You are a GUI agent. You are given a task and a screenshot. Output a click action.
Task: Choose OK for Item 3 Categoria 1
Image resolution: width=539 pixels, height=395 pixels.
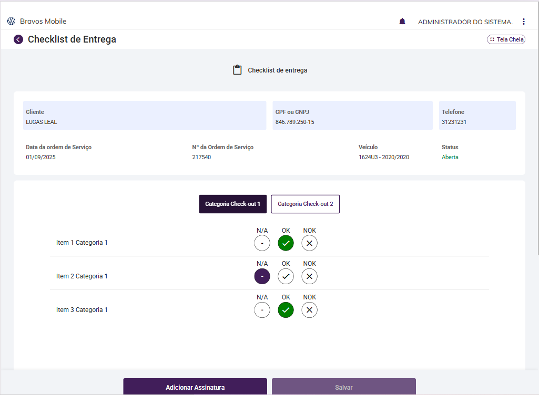click(286, 310)
